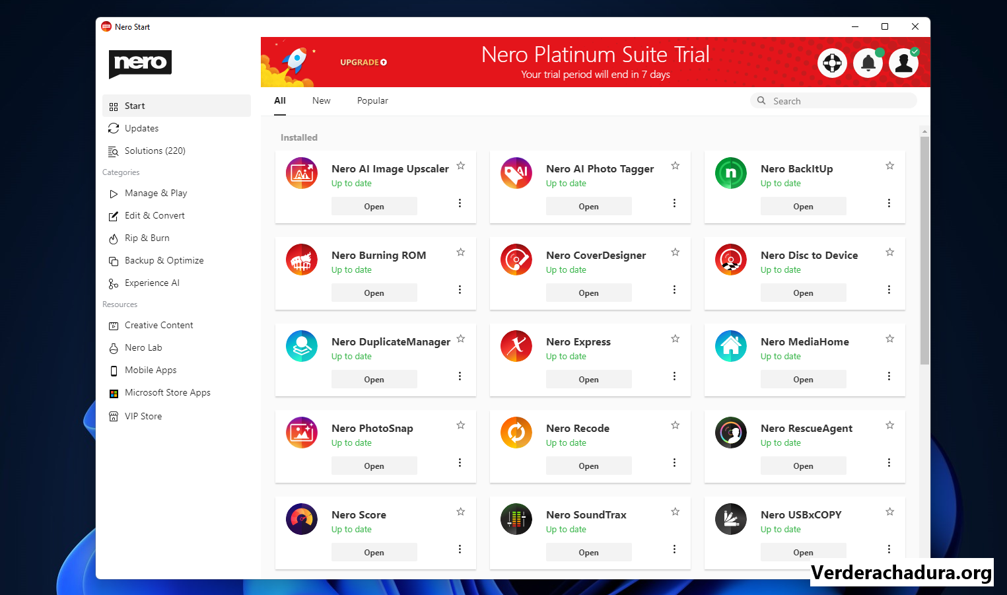Star Nero SoundTrax as a favorite
The height and width of the screenshot is (595, 1007).
(676, 512)
